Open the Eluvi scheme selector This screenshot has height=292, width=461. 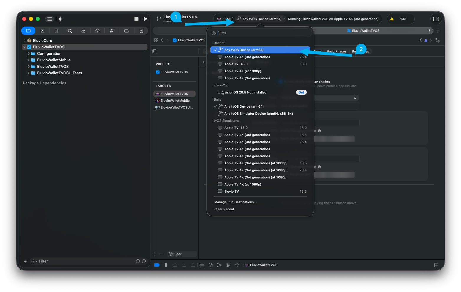coord(224,19)
